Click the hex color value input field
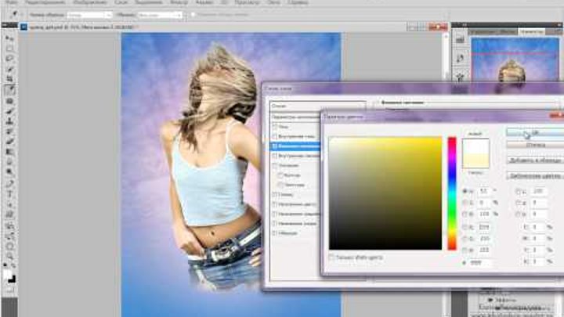 tap(479, 262)
